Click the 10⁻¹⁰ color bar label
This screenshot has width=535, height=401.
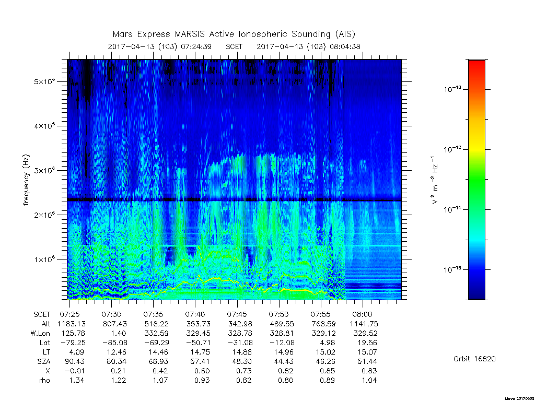coord(452,89)
